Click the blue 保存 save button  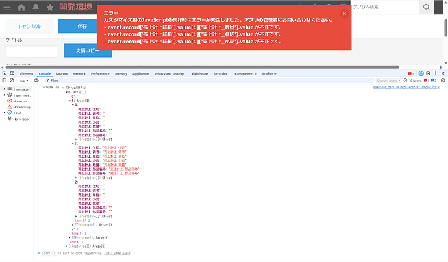(81, 26)
